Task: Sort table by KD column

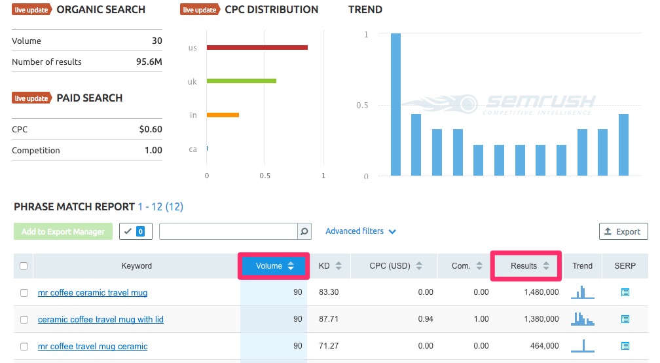Action: click(330, 266)
